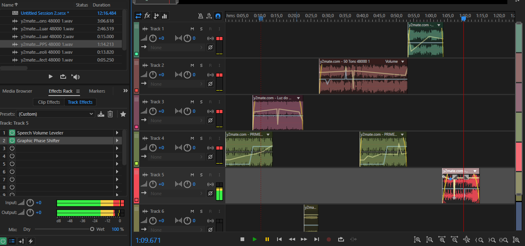
Task: Toggle favorite star for preset
Action: click(123, 114)
